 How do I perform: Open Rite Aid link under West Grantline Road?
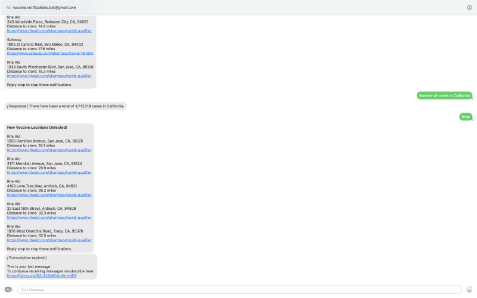(x=49, y=240)
